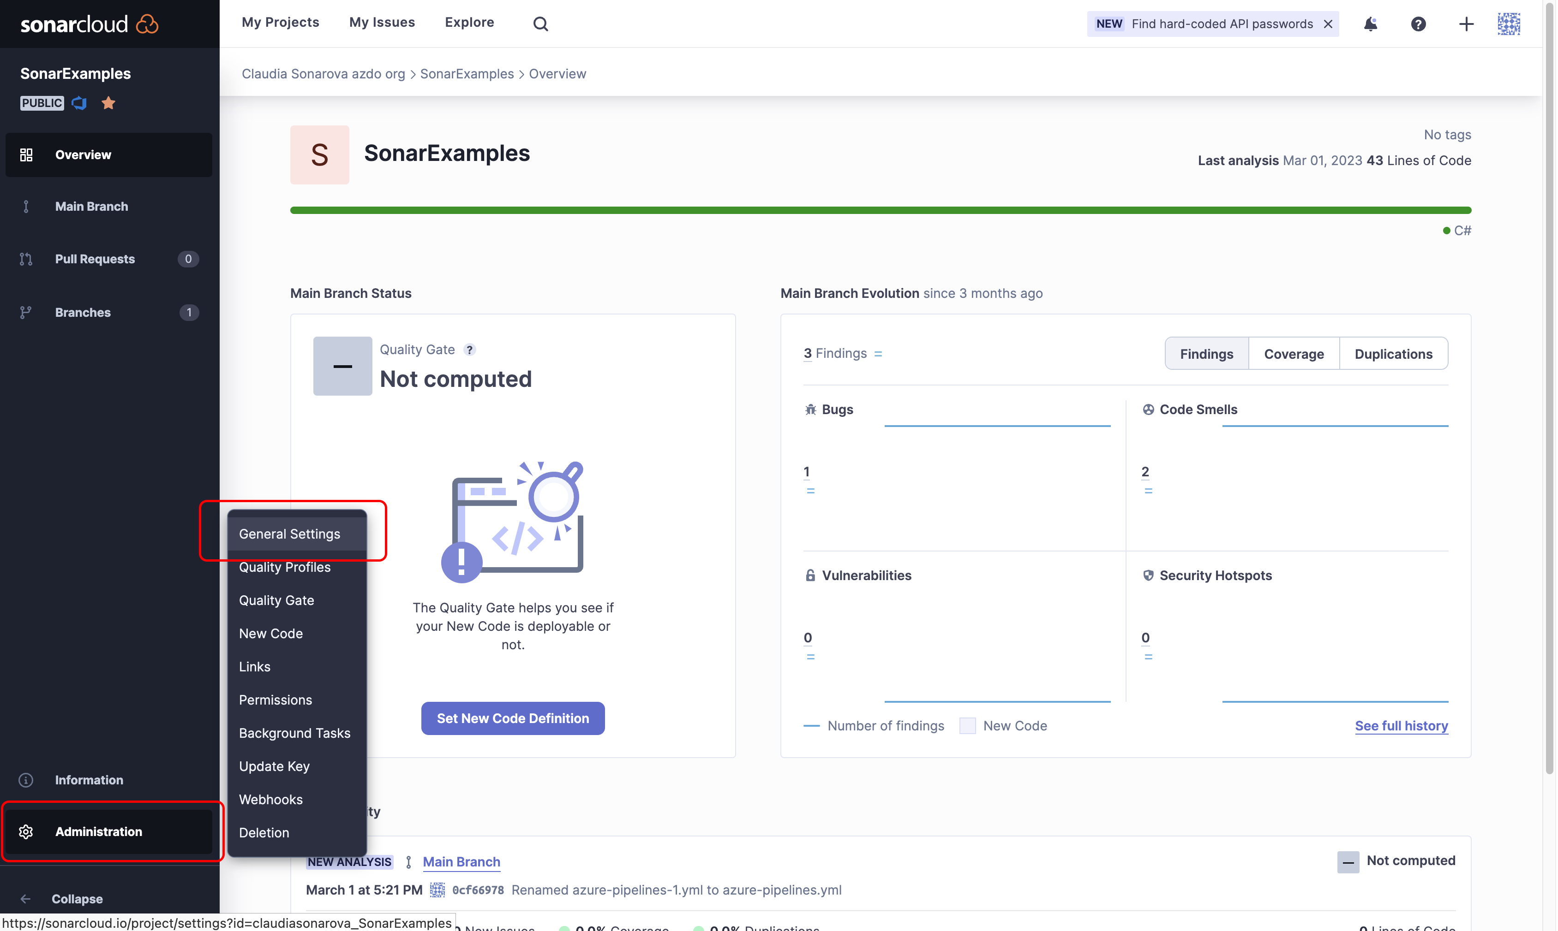This screenshot has width=1558, height=931.
Task: Click the branch icon beside Main Branch link
Action: click(408, 862)
